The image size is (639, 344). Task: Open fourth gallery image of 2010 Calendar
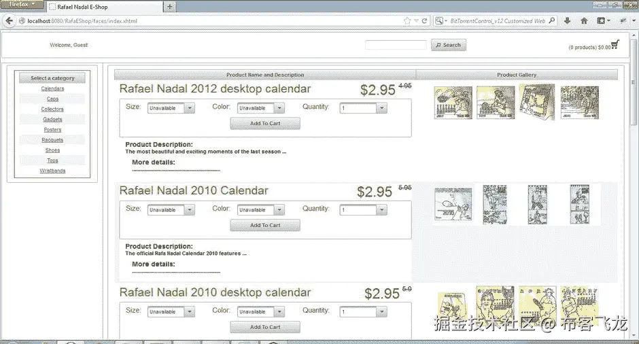[579, 204]
